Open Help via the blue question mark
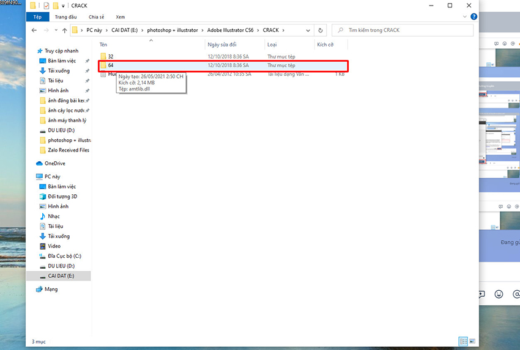The image size is (520, 350). [474, 17]
